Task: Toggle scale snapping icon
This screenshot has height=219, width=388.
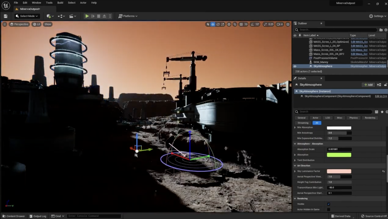Action: [x=265, y=24]
